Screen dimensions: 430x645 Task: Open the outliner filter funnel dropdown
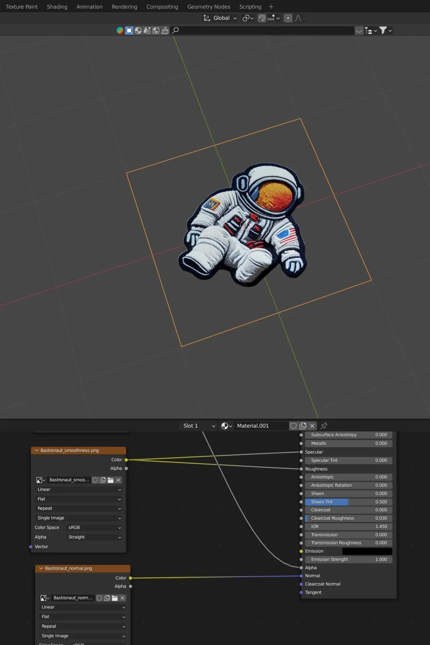(x=386, y=31)
